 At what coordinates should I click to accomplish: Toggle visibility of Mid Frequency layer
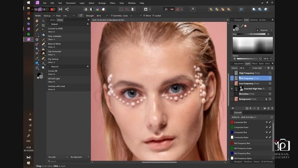coord(270,78)
